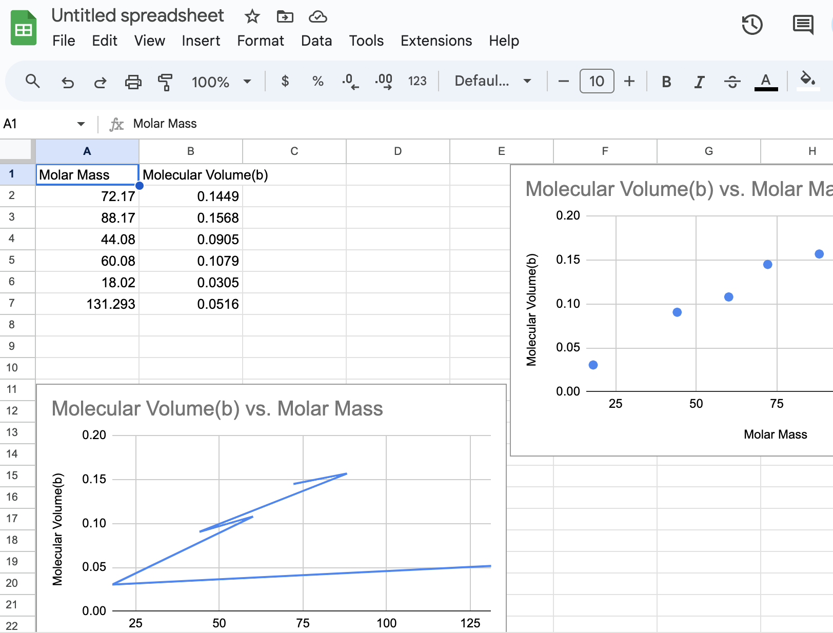Viewport: 833px width, 633px height.
Task: Open the comments panel icon
Action: click(803, 25)
